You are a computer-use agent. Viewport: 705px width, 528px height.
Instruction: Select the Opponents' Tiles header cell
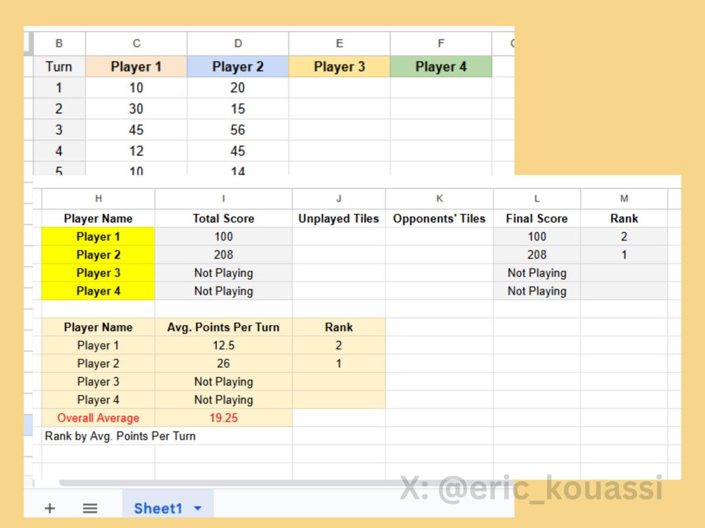(439, 218)
